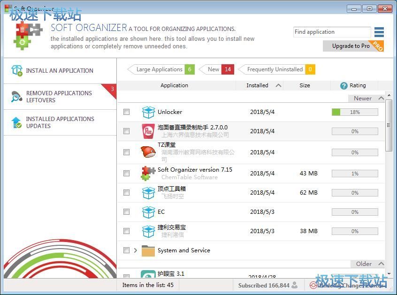Click Items in the list: 45 status
The image size is (397, 295).
click(x=148, y=285)
